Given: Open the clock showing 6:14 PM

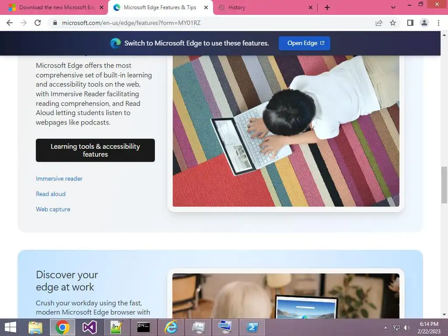Looking at the screenshot, I should [429, 328].
